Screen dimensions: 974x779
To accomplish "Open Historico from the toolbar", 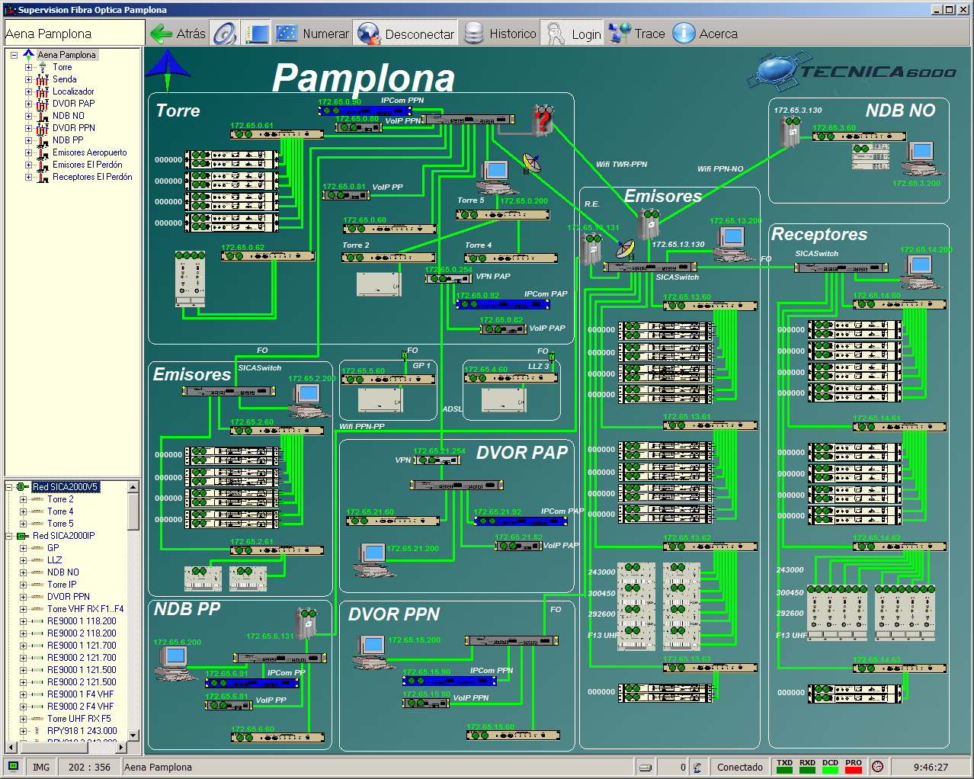I will click(x=500, y=34).
